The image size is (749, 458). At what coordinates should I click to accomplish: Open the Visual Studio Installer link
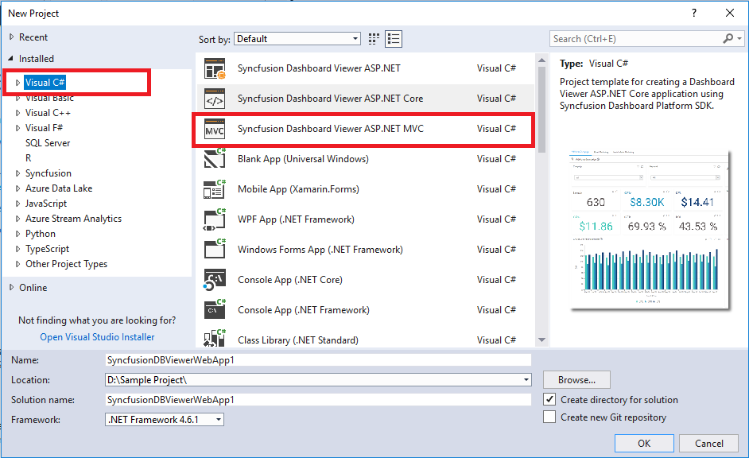[x=97, y=337]
